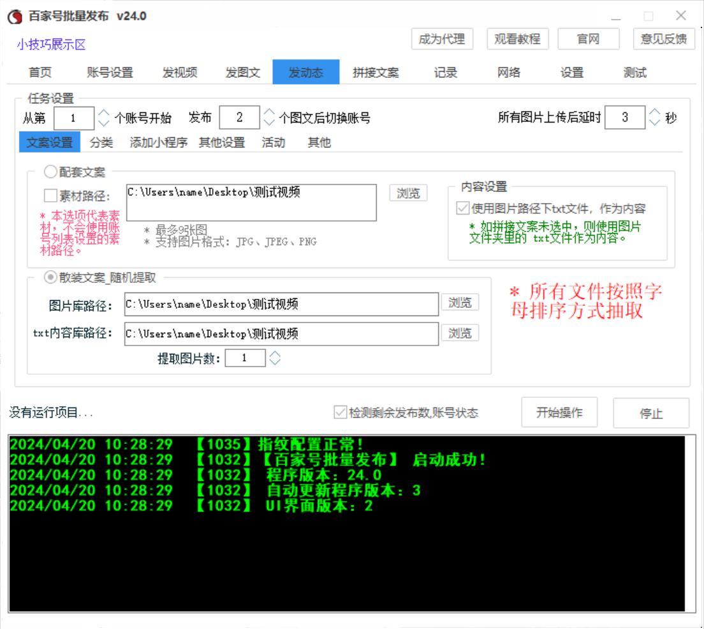Click the 提取图片数 value field
This screenshot has height=629, width=704.
coord(245,358)
